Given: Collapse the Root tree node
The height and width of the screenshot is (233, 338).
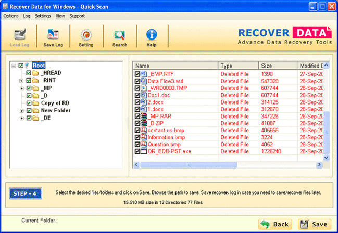Looking at the screenshot, I should click(x=14, y=66).
